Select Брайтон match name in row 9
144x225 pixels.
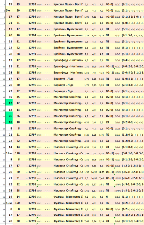click(x=68, y=54)
